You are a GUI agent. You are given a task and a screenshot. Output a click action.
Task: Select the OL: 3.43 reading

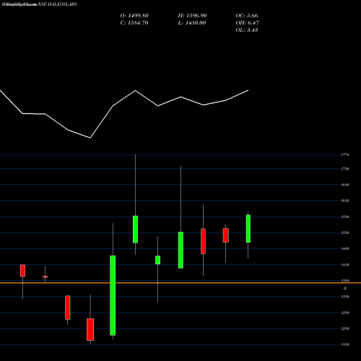(247, 30)
